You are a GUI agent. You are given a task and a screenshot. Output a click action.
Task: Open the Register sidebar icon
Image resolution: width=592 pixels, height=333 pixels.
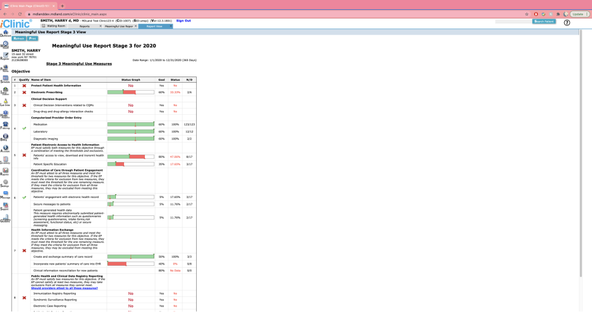(5, 56)
